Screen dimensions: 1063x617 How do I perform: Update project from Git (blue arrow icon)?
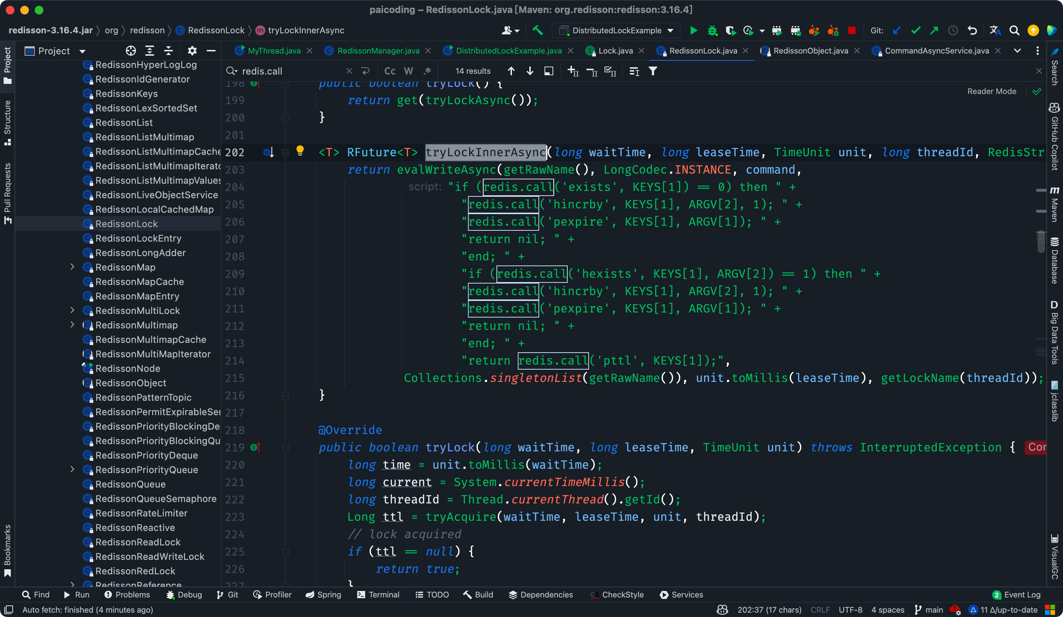(x=897, y=30)
